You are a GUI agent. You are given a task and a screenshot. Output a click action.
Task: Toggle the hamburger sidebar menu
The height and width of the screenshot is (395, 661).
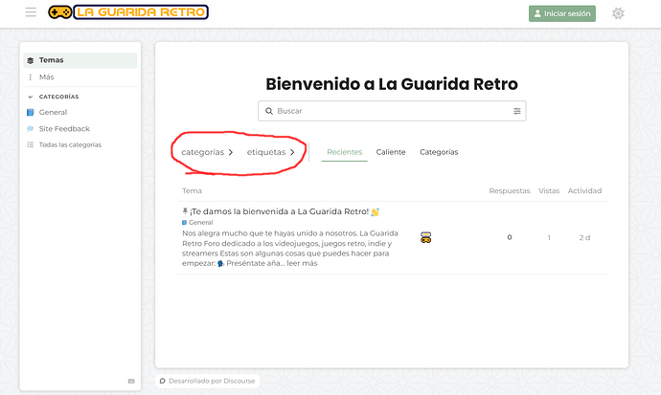click(31, 11)
